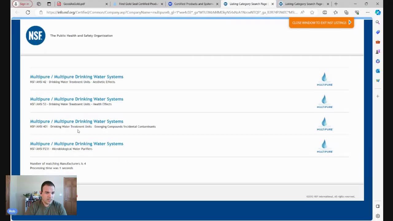Close the Certified Products and Systems tab
393x221 pixels.
[217, 4]
